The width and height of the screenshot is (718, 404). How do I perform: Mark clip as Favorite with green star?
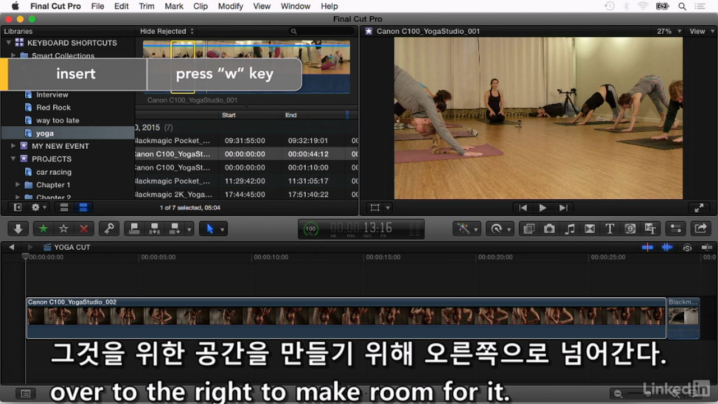point(43,228)
